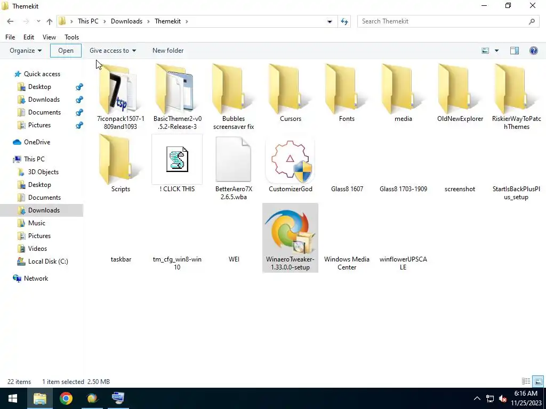
Task: Go back with the Back arrow
Action: 11,21
